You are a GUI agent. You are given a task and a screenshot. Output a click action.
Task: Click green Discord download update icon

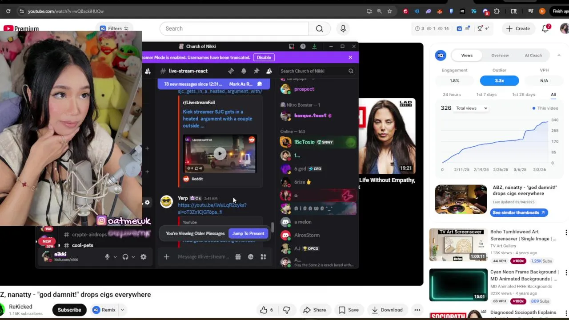(x=314, y=46)
